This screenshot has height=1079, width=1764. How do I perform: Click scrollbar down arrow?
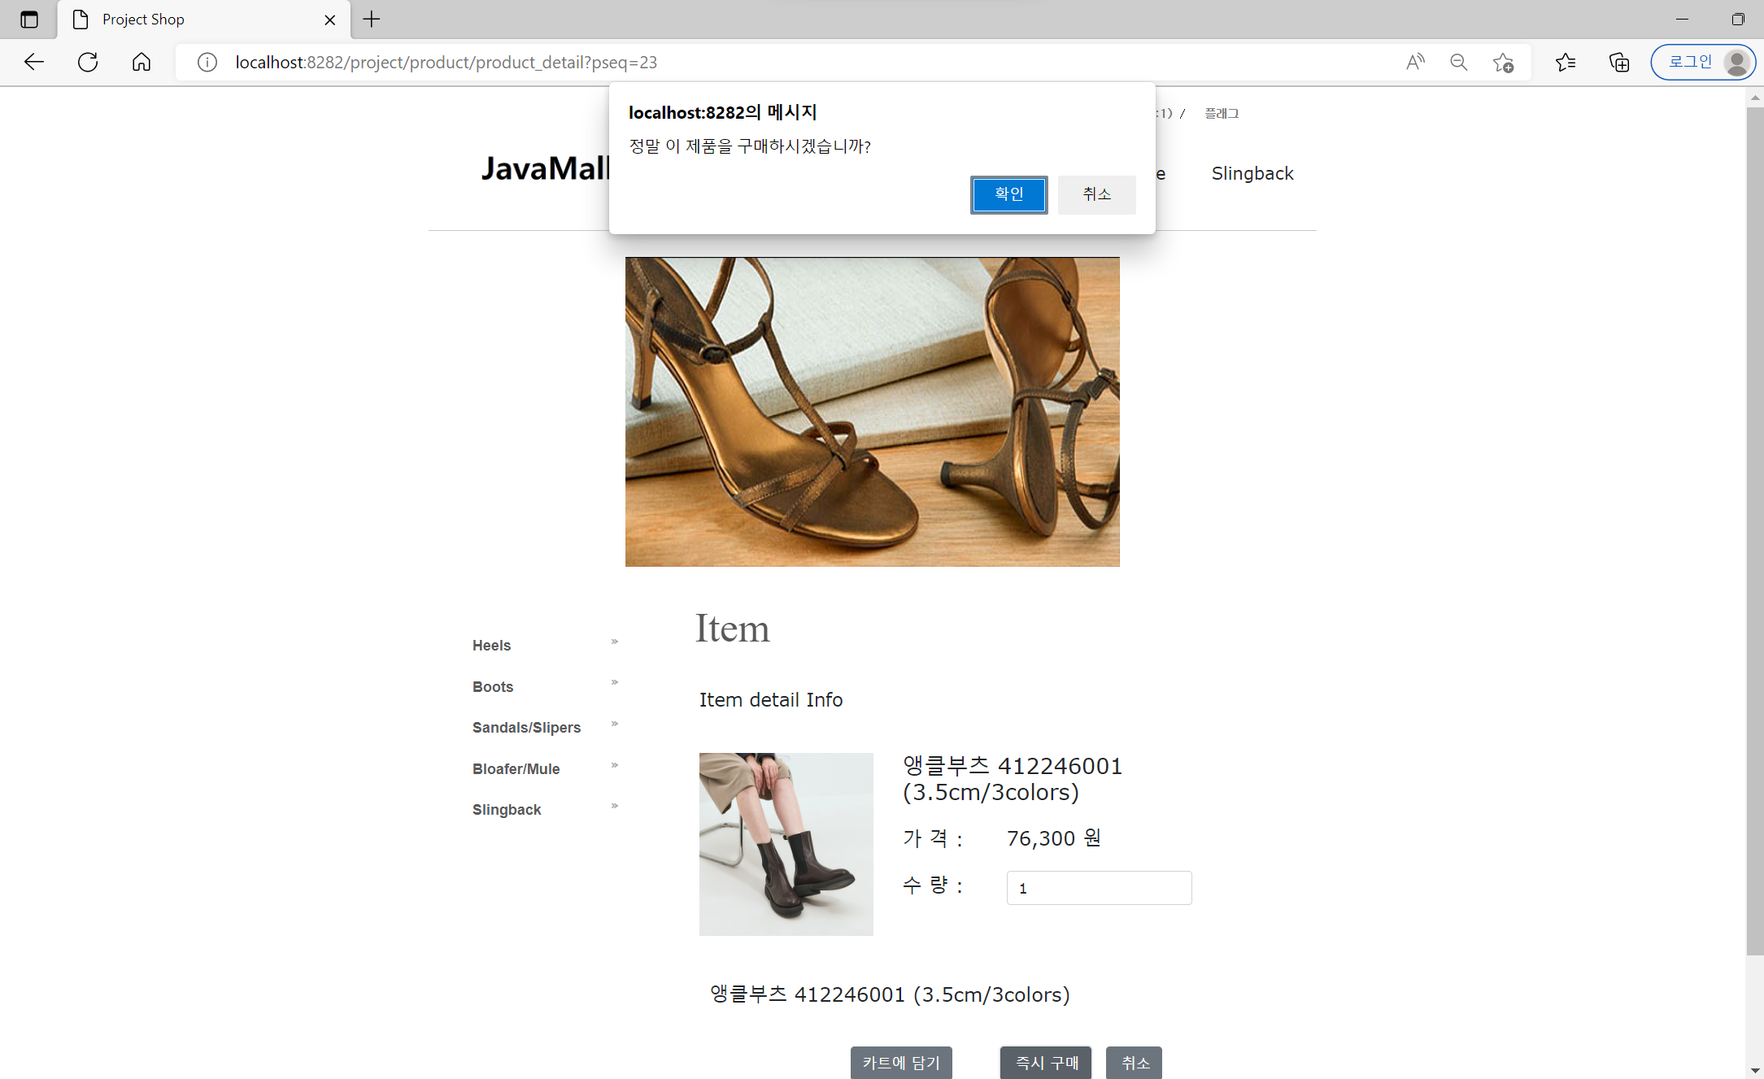tap(1754, 1070)
